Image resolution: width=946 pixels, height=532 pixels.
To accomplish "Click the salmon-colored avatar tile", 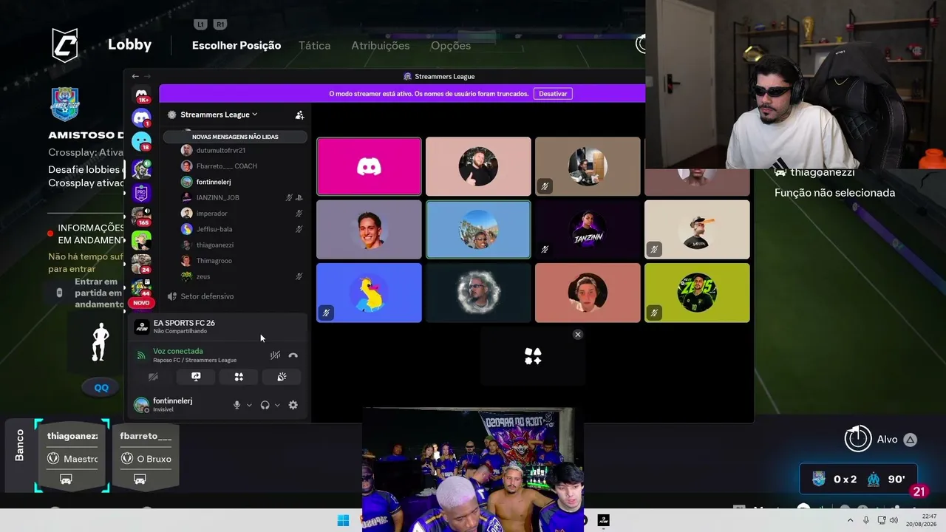I will click(x=588, y=293).
